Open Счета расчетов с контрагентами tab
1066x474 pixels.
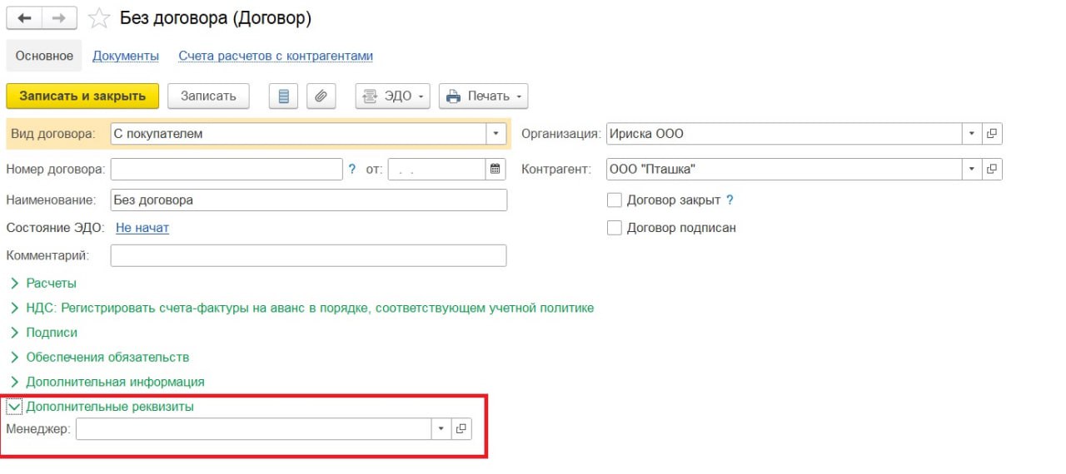[x=276, y=56]
